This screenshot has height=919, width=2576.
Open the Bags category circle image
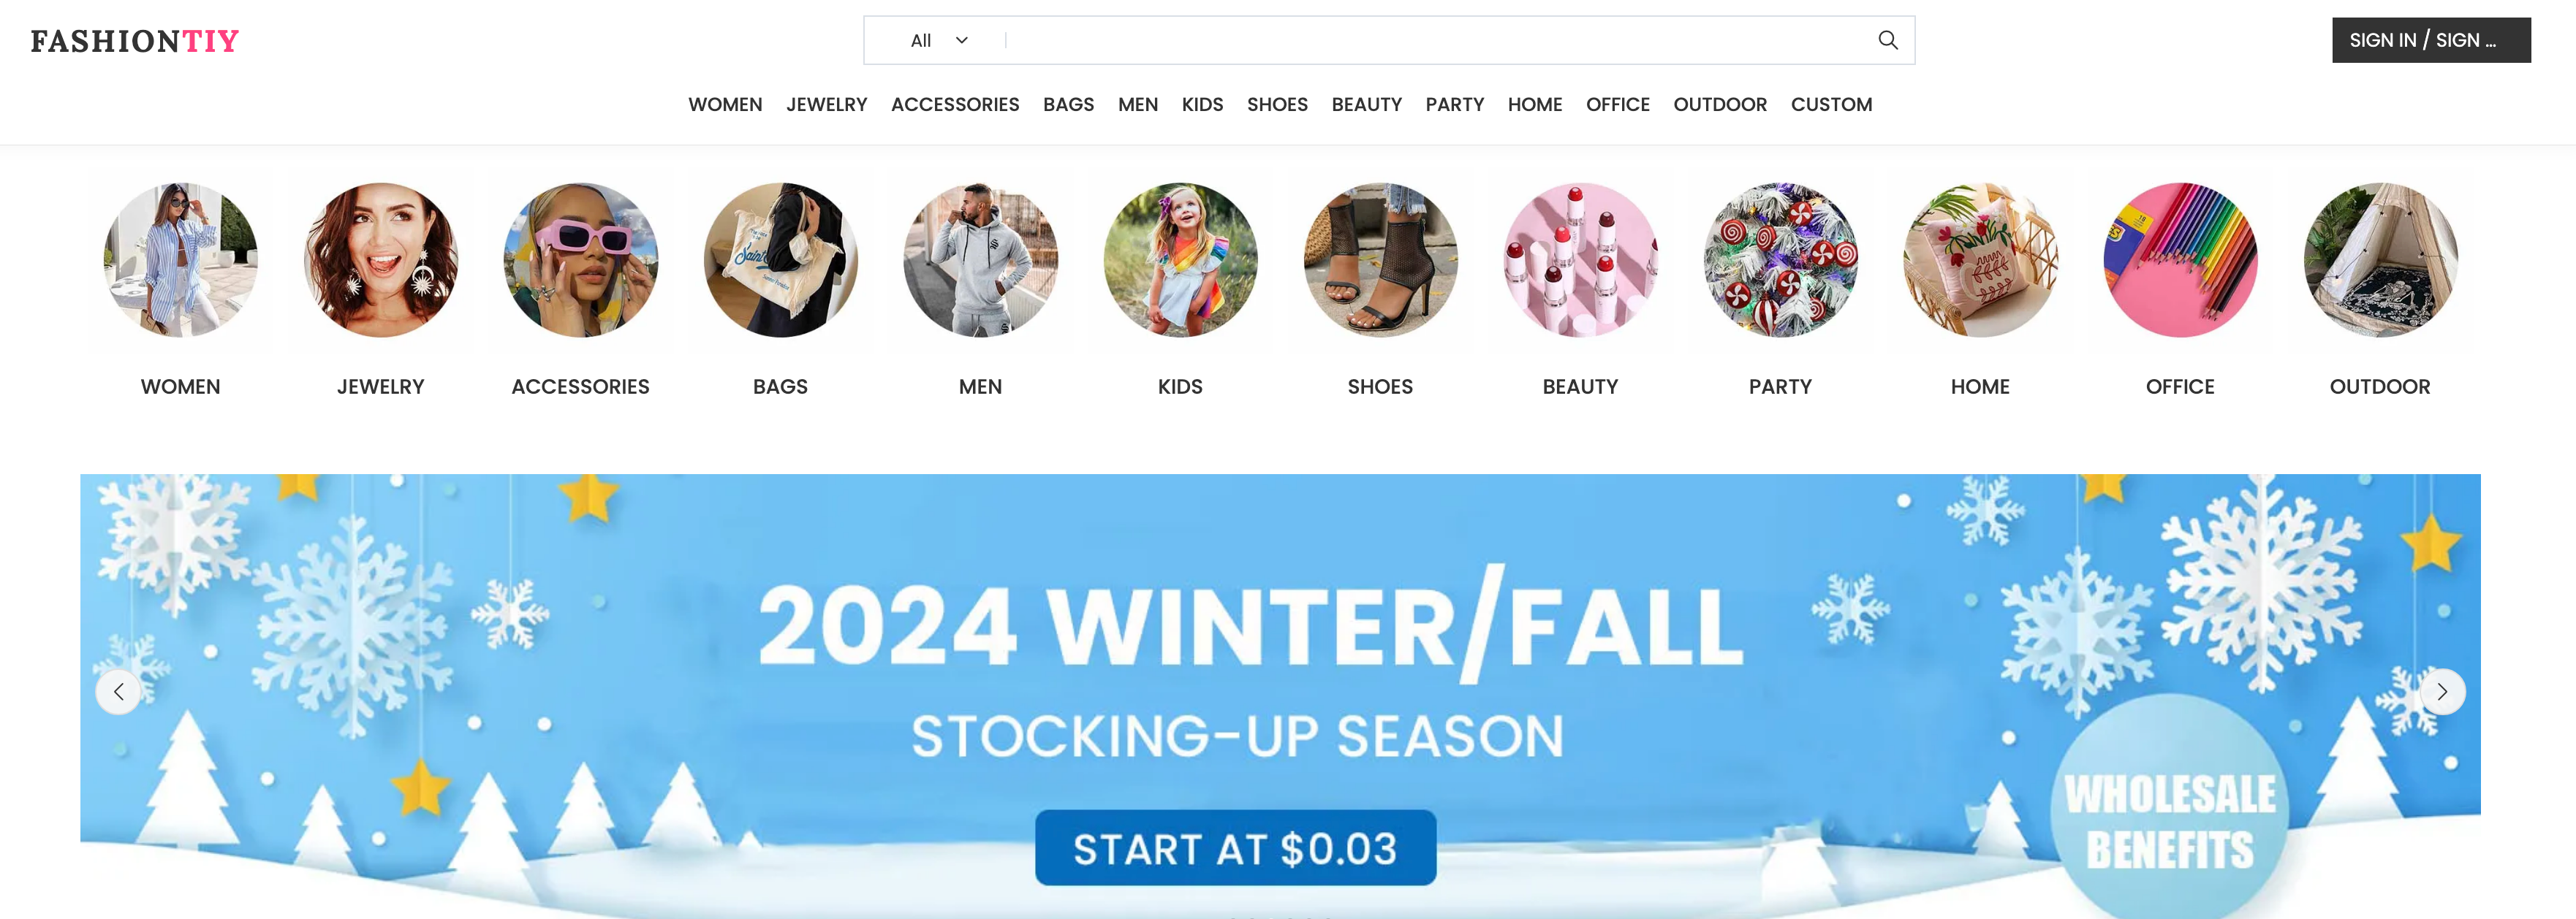[780, 260]
